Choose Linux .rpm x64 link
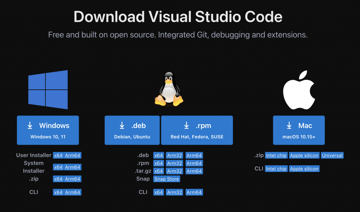This screenshot has height=212, width=360. point(159,163)
